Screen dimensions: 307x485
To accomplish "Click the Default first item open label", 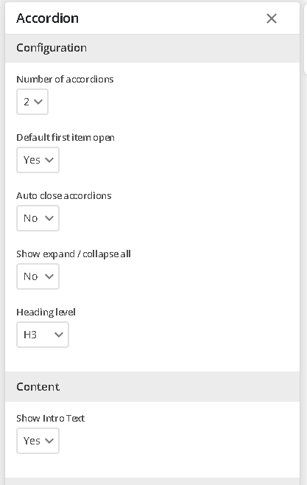I will (x=66, y=137).
